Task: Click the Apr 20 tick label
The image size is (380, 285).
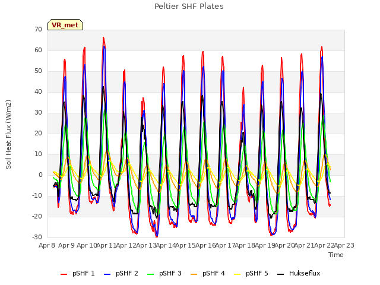Action: [x=284, y=245]
